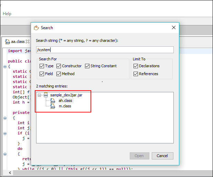
Task: Toggle the Constructor checkbox
Action: [58, 66]
